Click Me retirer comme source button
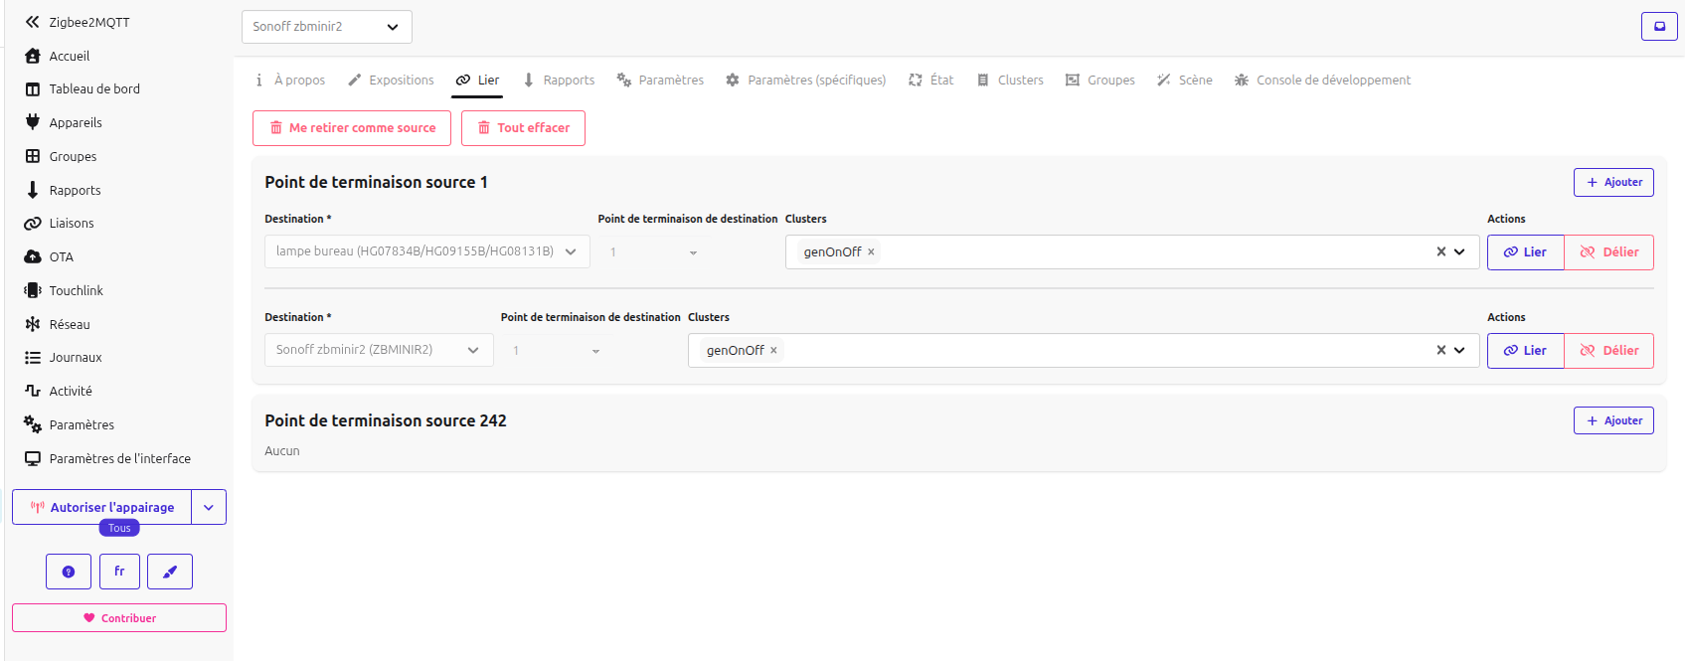This screenshot has height=661, width=1685. click(x=352, y=128)
